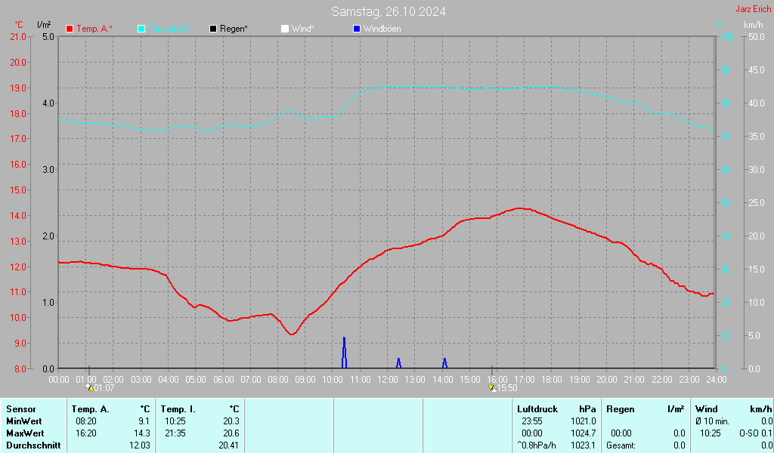Click the Windböen legend label text
Screen dimensions: 774x453
(382, 29)
